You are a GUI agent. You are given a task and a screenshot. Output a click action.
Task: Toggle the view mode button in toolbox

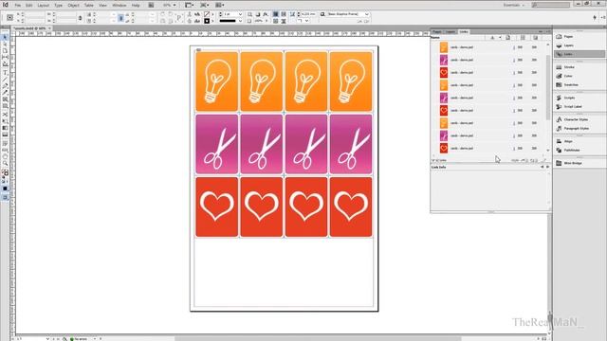pyautogui.click(x=5, y=198)
